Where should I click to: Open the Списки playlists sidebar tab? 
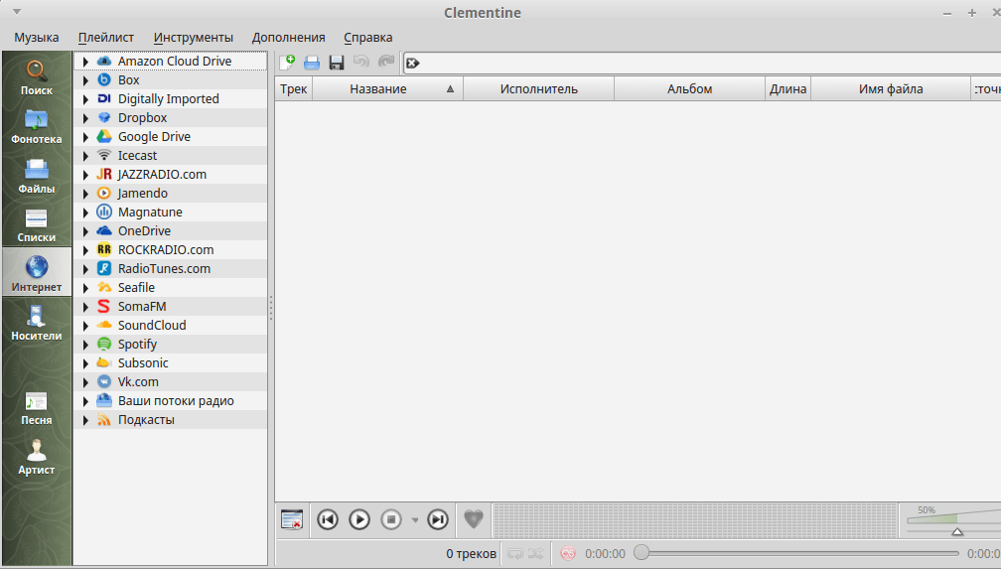[37, 225]
